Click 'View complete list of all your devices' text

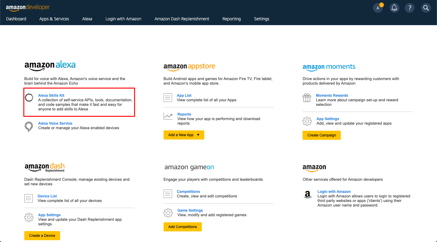[70, 201]
